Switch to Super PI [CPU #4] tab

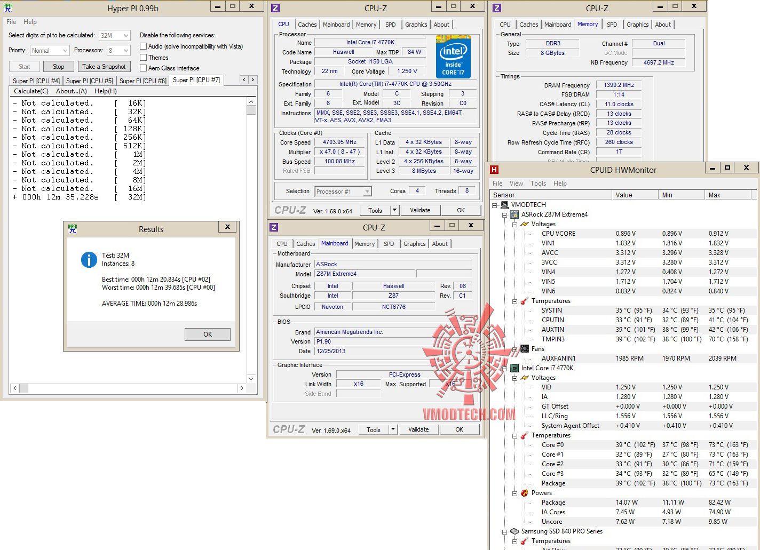[x=36, y=81]
